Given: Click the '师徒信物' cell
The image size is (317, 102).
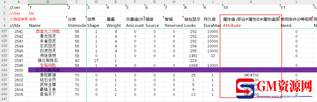Looking at the screenshot, I should click(48, 55).
